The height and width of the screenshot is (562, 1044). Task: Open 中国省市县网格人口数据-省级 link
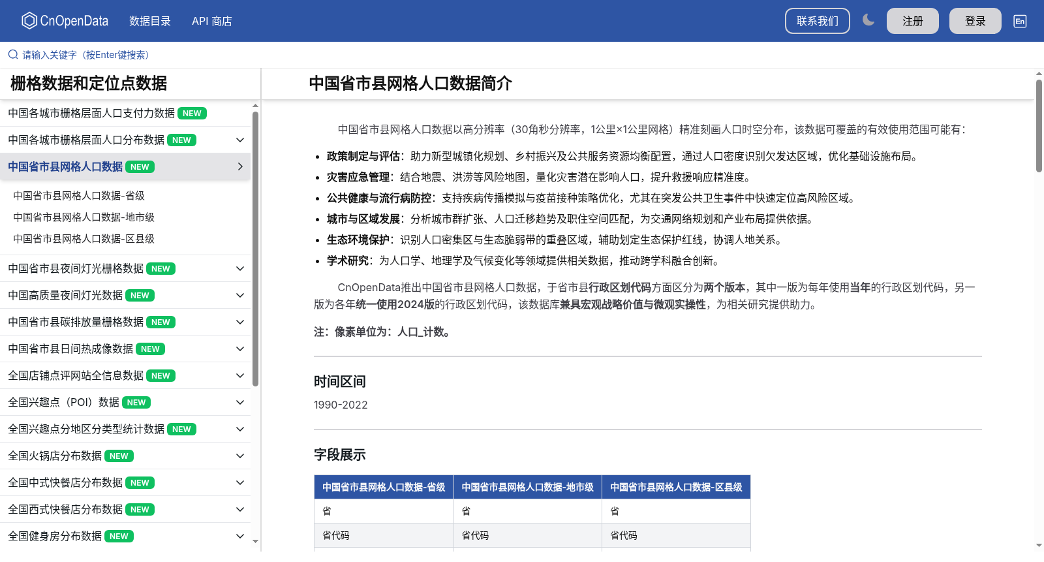[x=79, y=195]
